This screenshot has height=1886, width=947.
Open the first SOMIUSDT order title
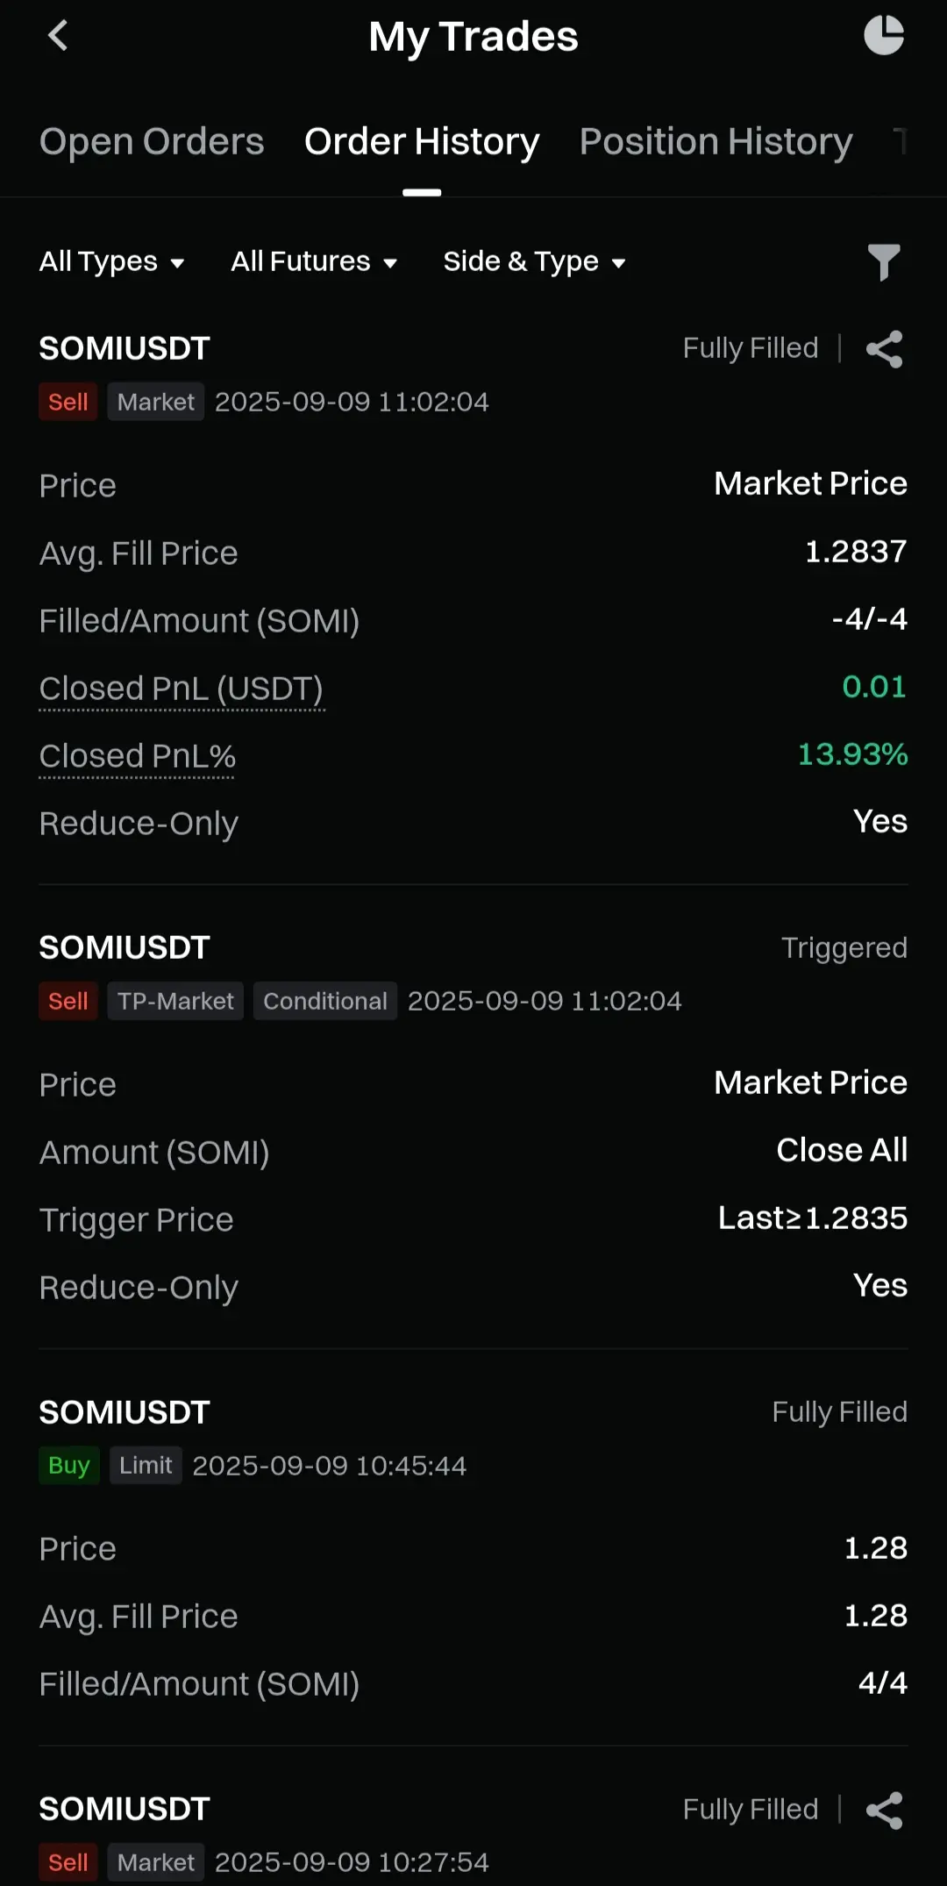tap(125, 348)
